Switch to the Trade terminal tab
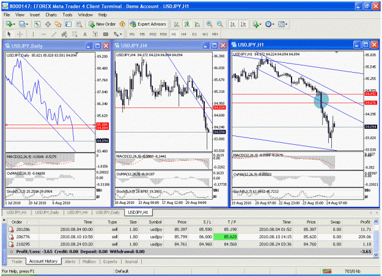Image resolution: width=382 pixels, height=276 pixels. pos(17,261)
